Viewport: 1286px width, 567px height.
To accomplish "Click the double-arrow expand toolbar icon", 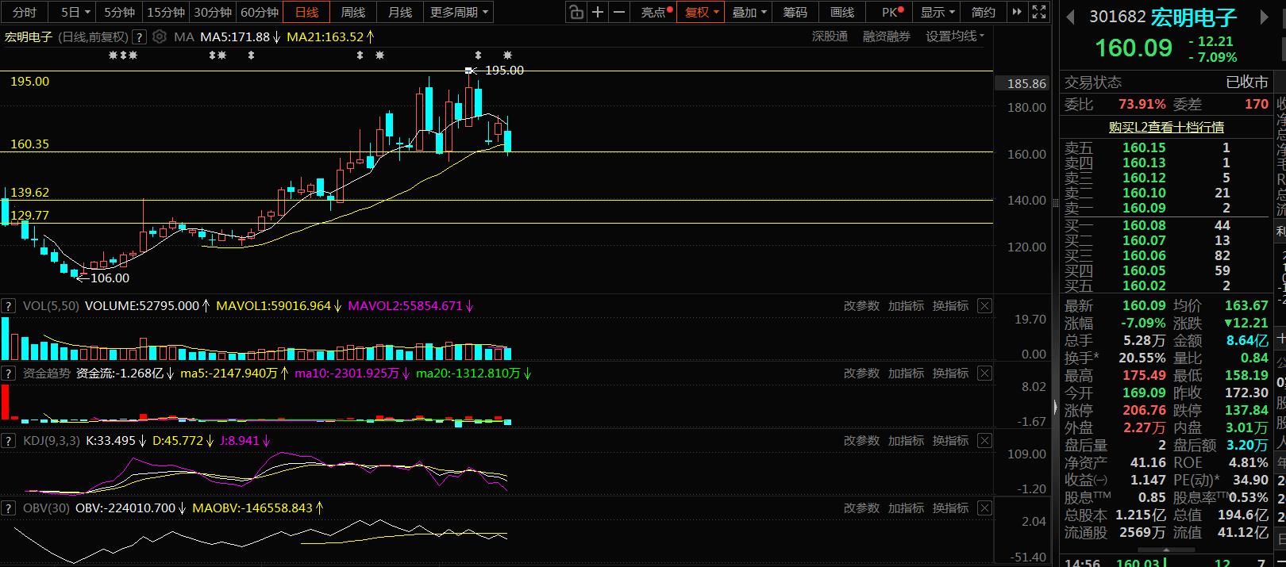I will pos(1017,12).
